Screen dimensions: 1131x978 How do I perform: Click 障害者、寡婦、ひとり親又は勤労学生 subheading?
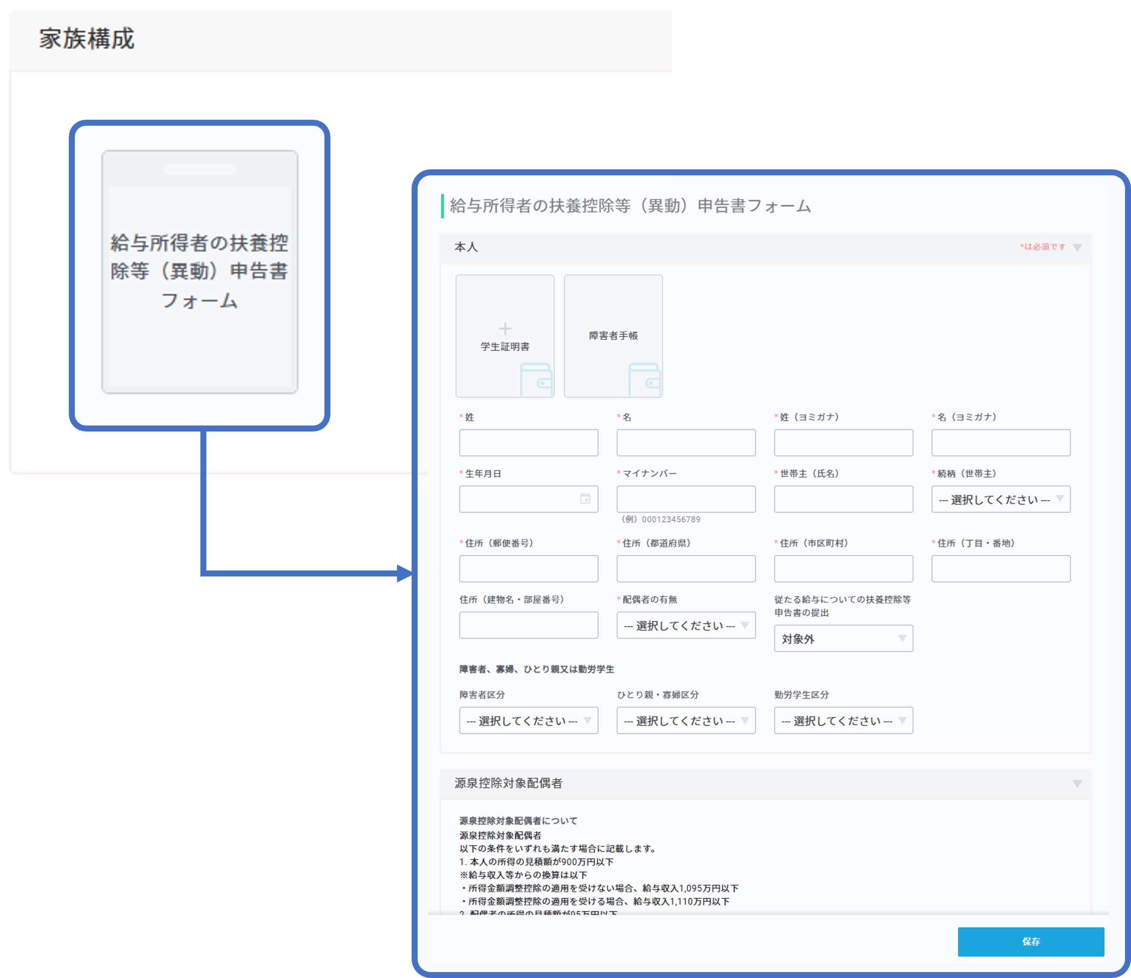coord(536,669)
